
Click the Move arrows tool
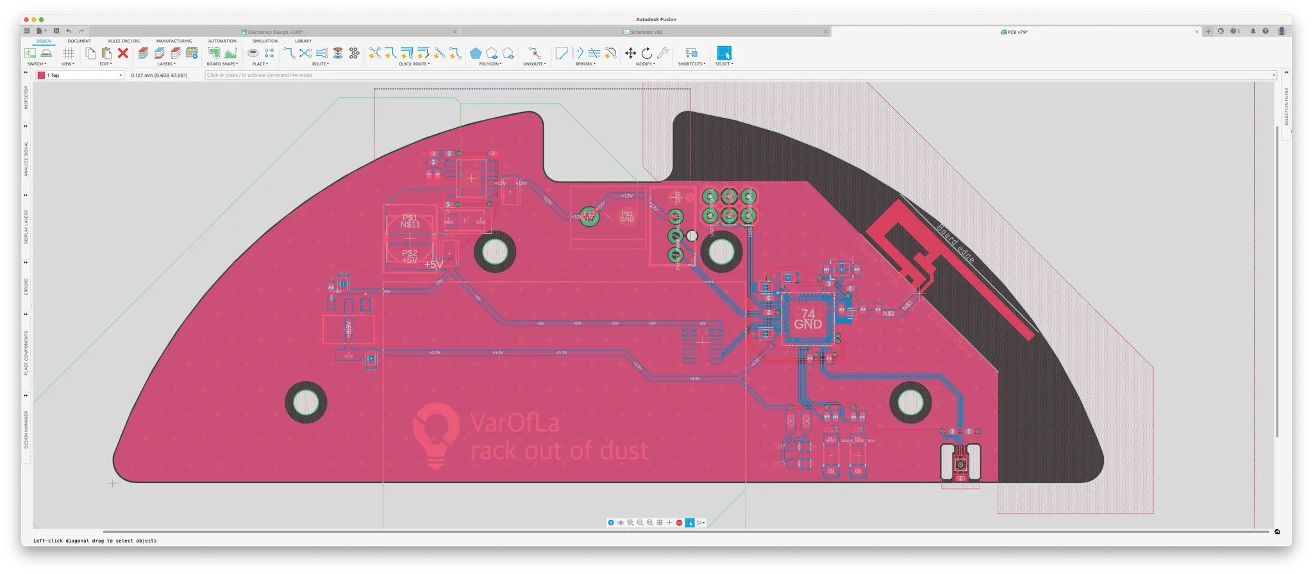(630, 53)
